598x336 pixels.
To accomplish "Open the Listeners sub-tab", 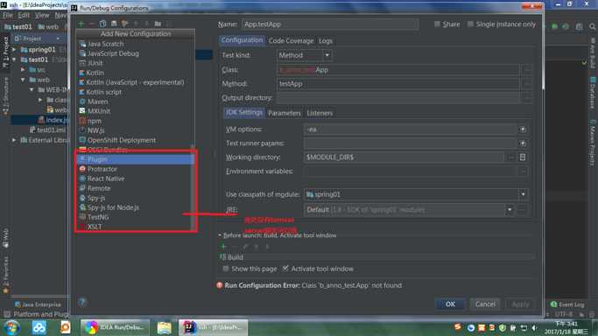I will pos(320,113).
